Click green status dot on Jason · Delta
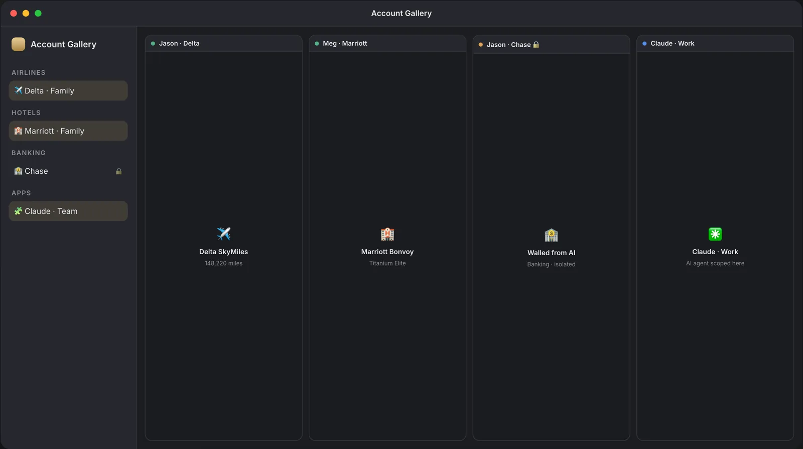This screenshot has height=449, width=803. point(153,44)
